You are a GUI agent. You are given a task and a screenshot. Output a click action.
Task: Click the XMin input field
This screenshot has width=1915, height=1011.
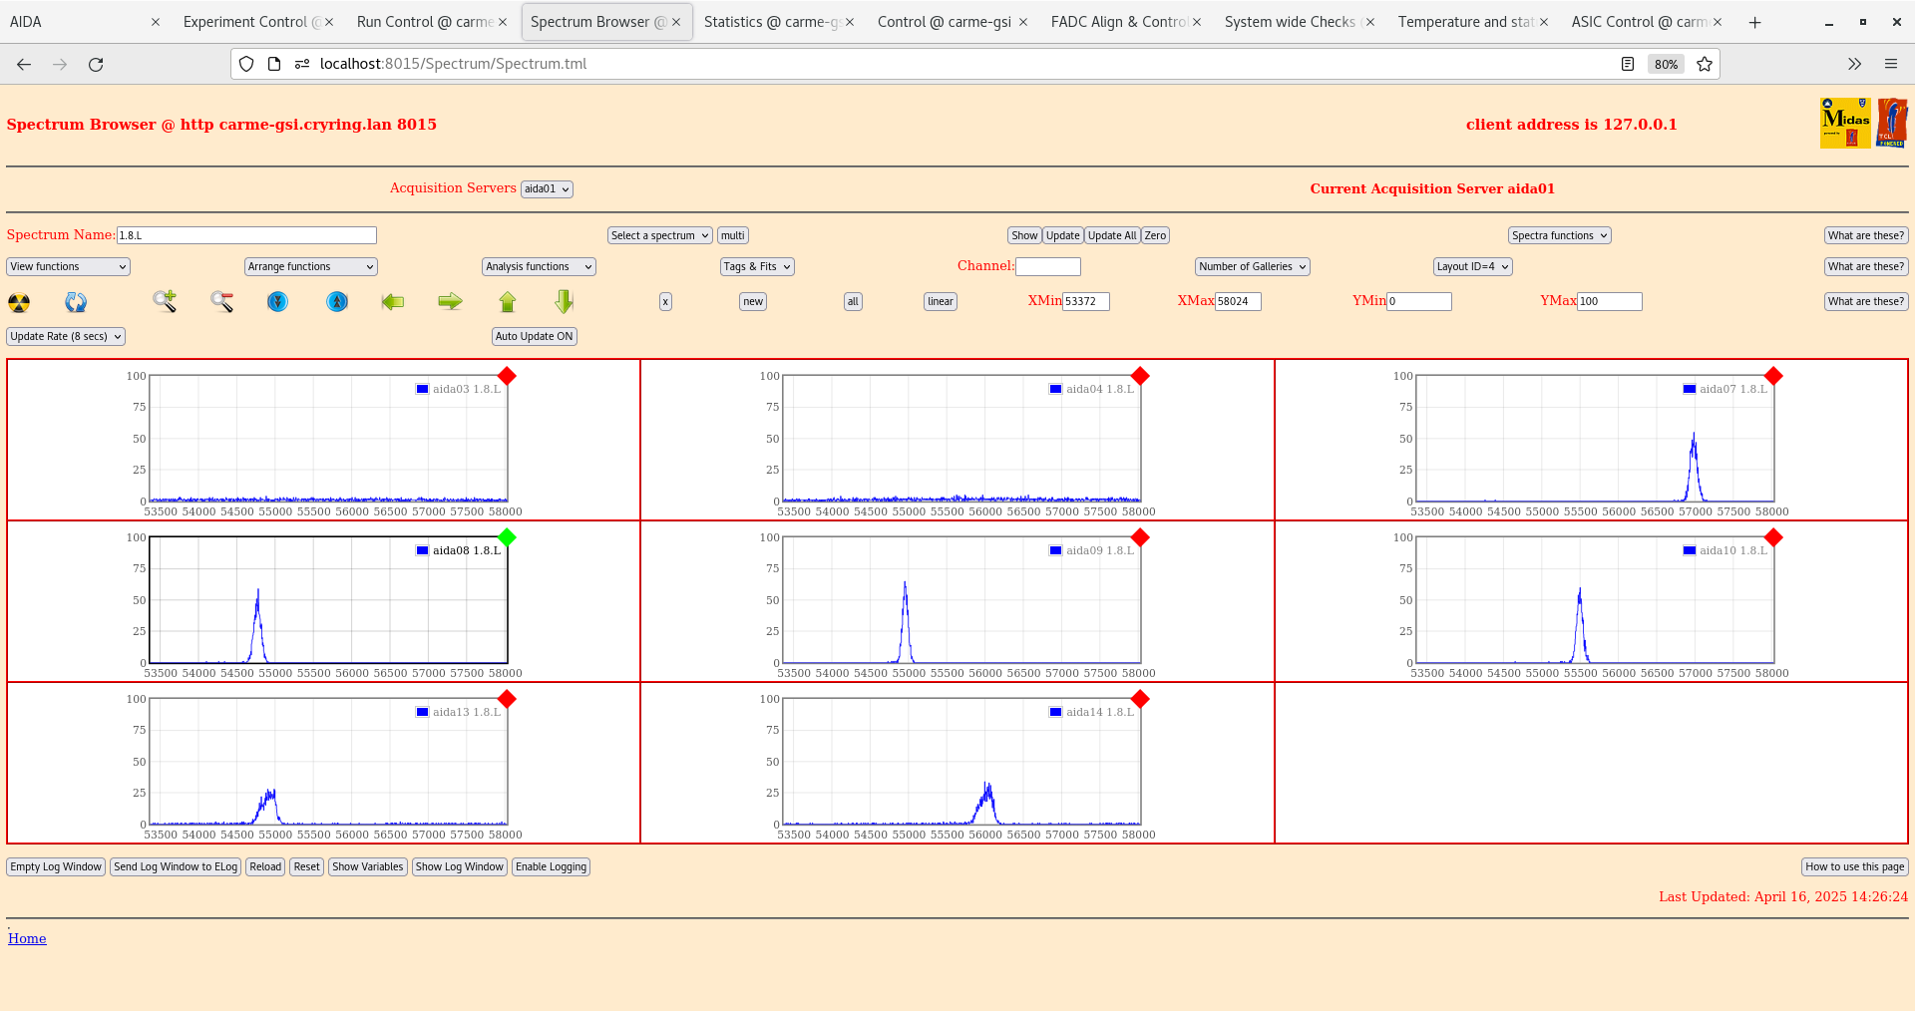tap(1086, 301)
